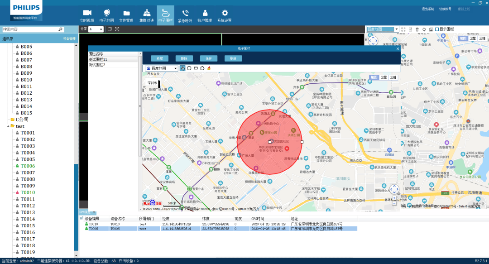
Task: Open the 紧急呼叫 emergency call module
Action: coord(185,15)
